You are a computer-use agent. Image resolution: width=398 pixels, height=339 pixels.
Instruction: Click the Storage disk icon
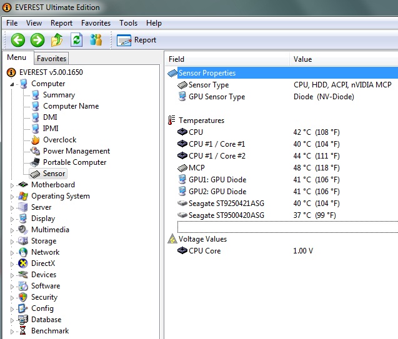point(23,241)
